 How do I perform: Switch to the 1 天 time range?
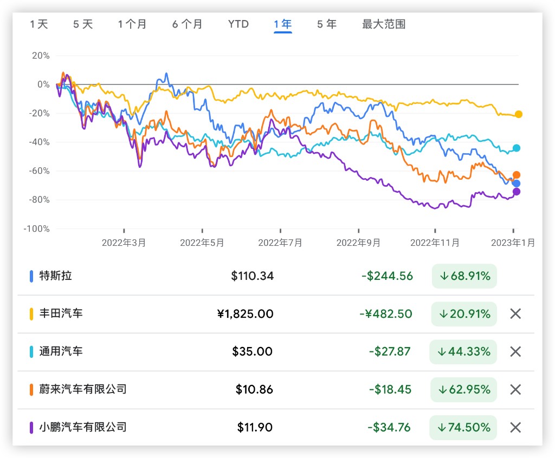pos(39,24)
